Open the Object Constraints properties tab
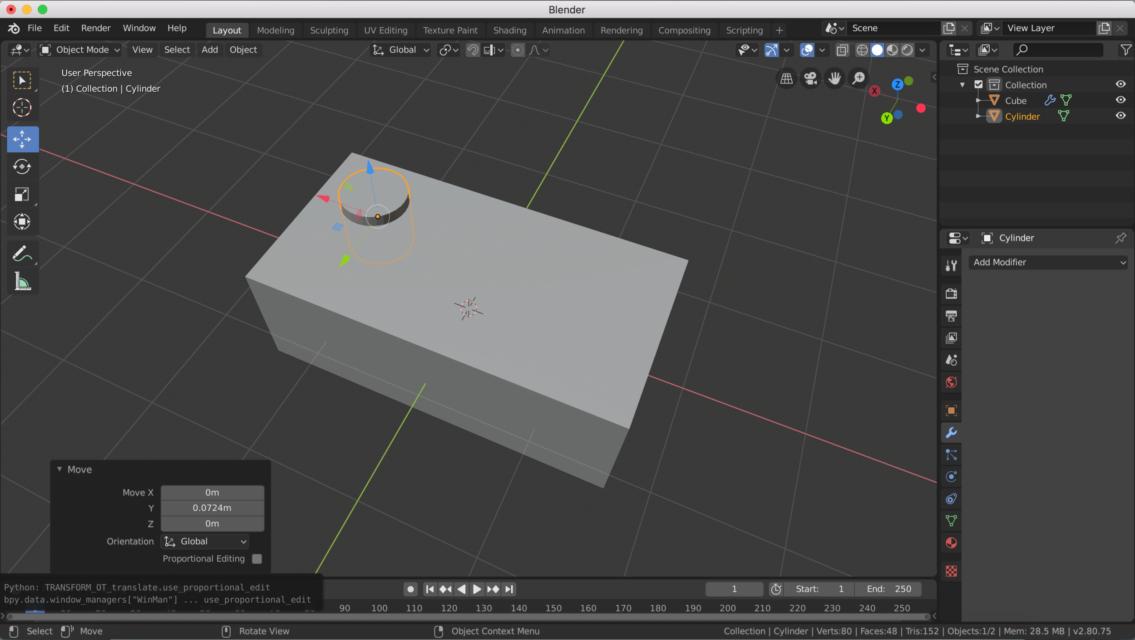The height and width of the screenshot is (640, 1135). point(951,499)
